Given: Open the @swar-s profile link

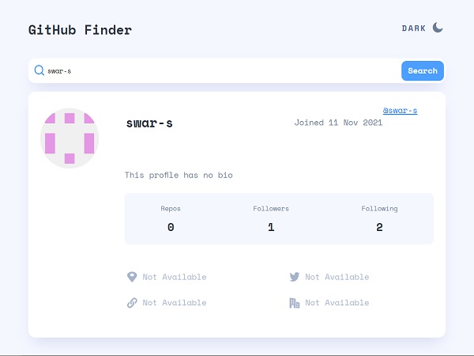Looking at the screenshot, I should coord(400,111).
